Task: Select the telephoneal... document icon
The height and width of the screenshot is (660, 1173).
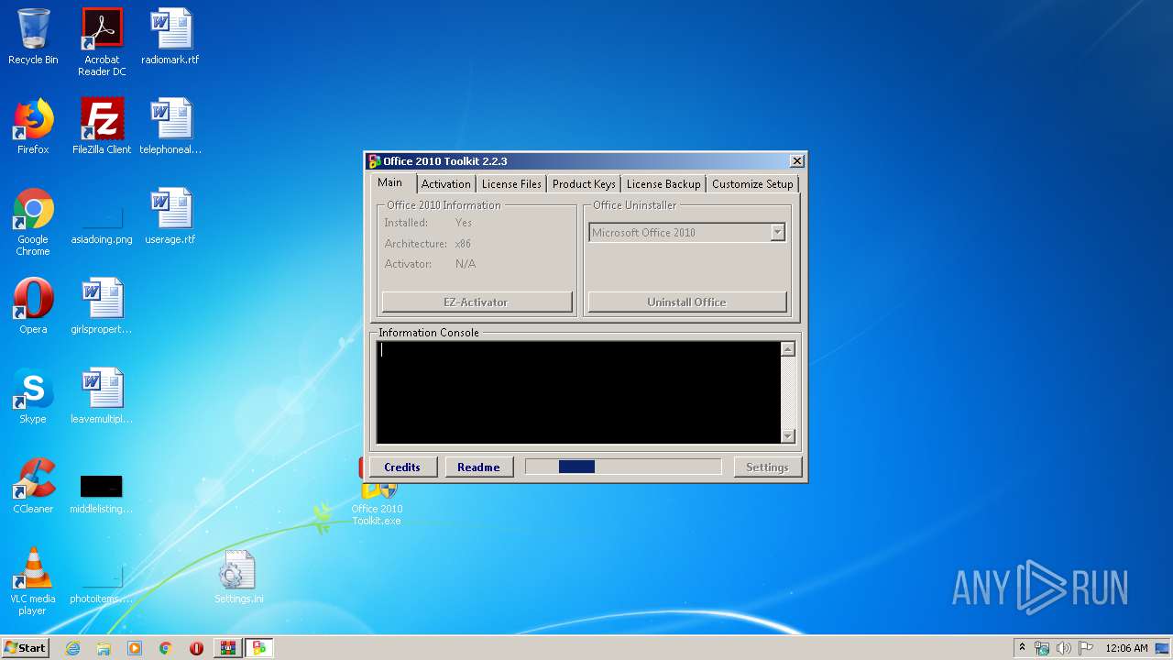Action: [x=170, y=127]
